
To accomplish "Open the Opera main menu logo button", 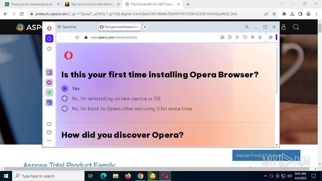I will tap(49, 28).
